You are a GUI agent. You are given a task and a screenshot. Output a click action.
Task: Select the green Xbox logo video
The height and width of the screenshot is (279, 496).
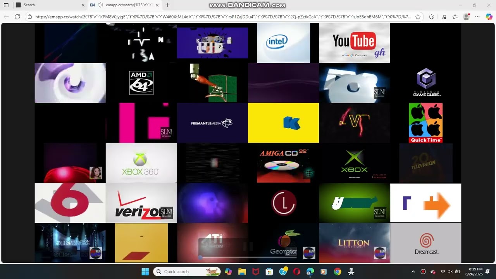click(354, 163)
